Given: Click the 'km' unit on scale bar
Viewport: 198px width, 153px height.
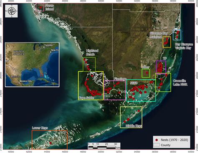Looking at the screenshot, I should pos(118,148).
